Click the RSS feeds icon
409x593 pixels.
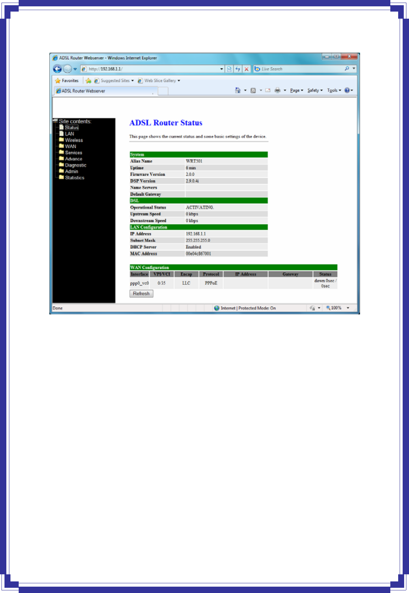(x=253, y=90)
